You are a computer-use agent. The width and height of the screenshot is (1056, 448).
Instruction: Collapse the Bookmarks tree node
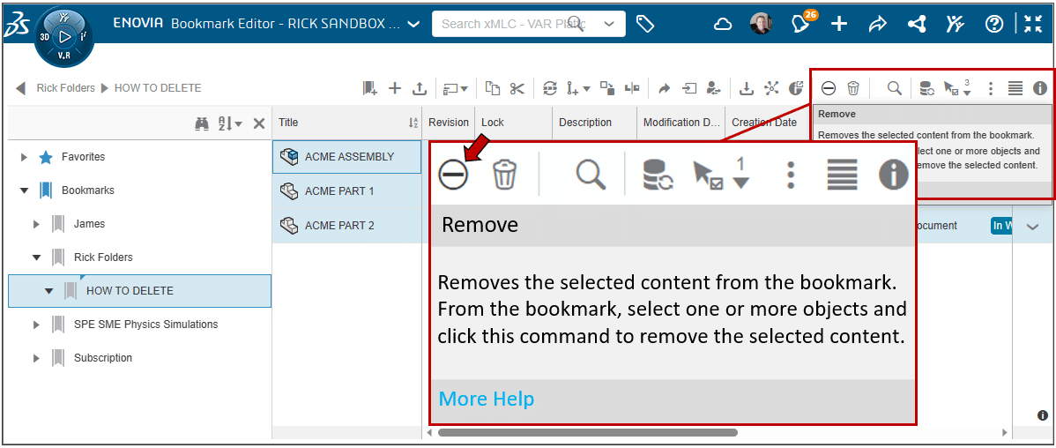[x=25, y=190]
